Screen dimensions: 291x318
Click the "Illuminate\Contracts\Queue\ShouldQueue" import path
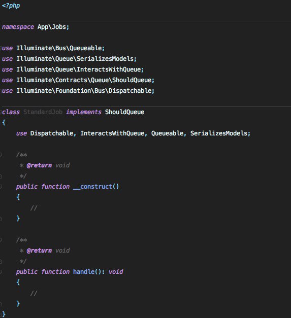point(84,80)
